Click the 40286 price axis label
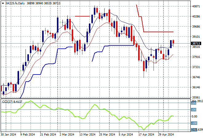Screen dimensions: 203x138 (x=196, y=17)
